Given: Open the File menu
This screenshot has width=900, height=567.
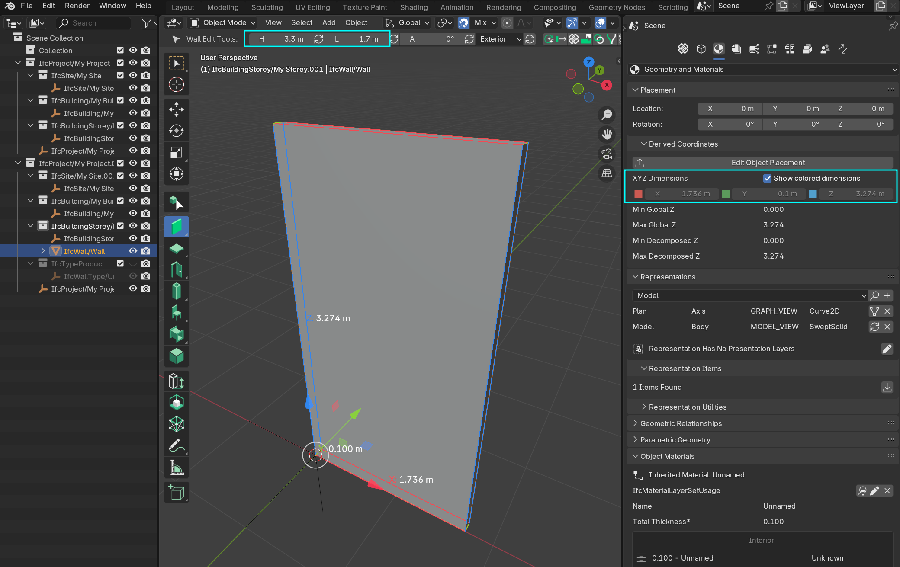Looking at the screenshot, I should pos(26,6).
